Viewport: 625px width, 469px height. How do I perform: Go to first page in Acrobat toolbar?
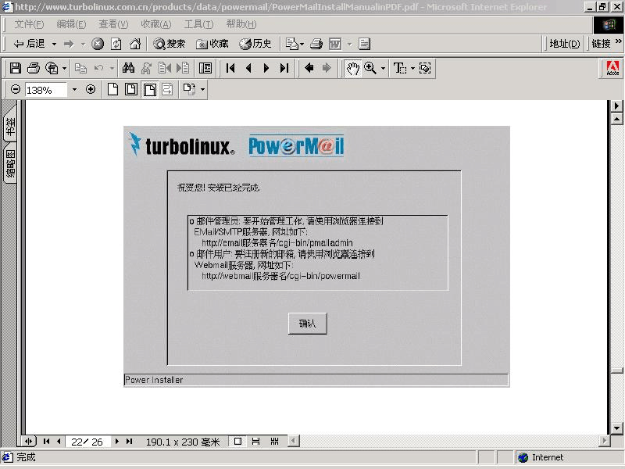point(230,68)
